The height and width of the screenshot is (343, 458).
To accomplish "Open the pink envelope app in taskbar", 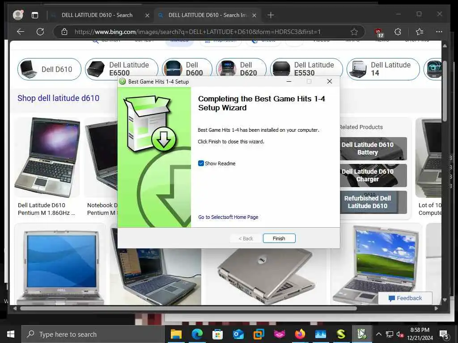I will (279, 334).
